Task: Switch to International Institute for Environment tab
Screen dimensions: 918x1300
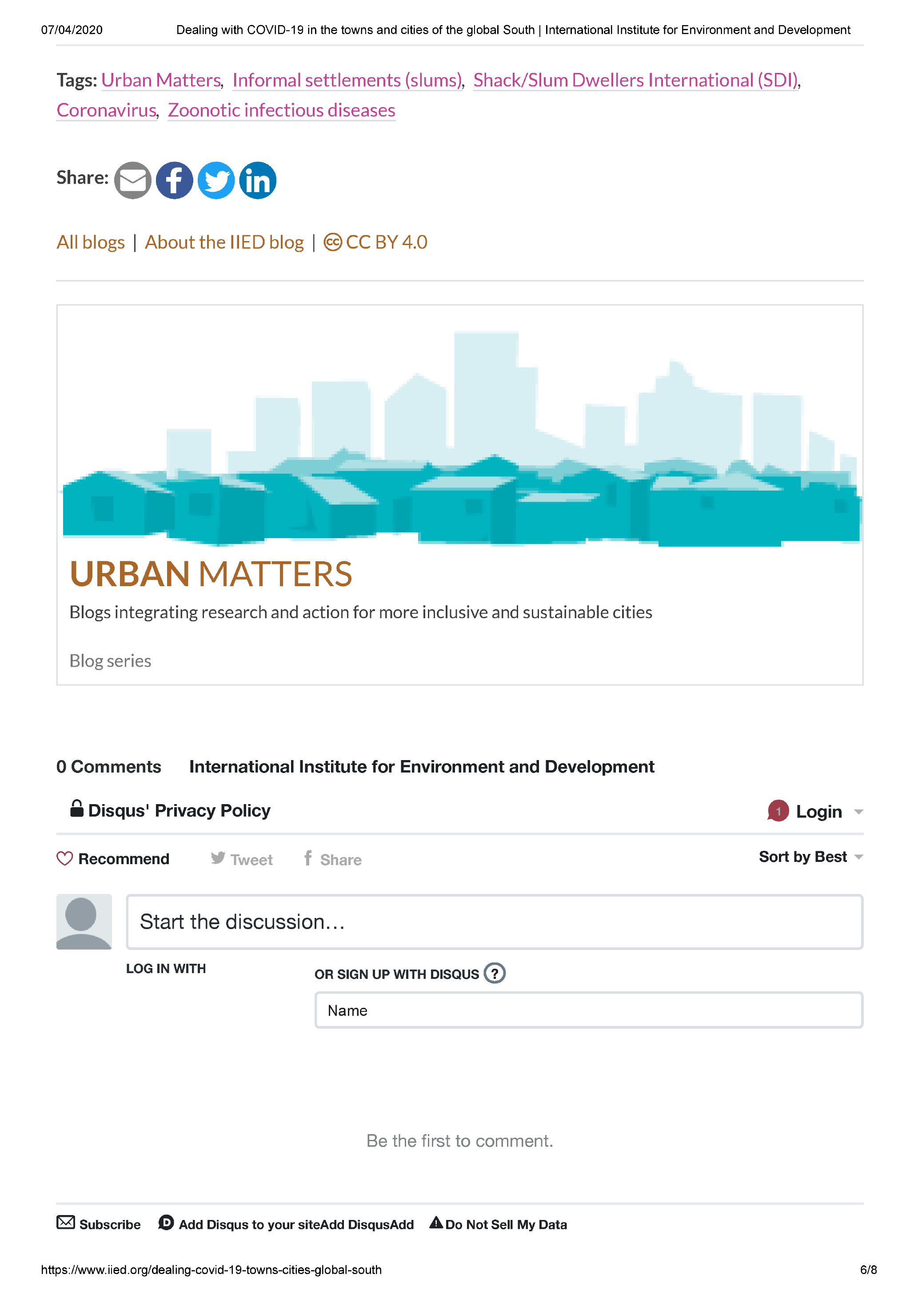Action: [421, 766]
